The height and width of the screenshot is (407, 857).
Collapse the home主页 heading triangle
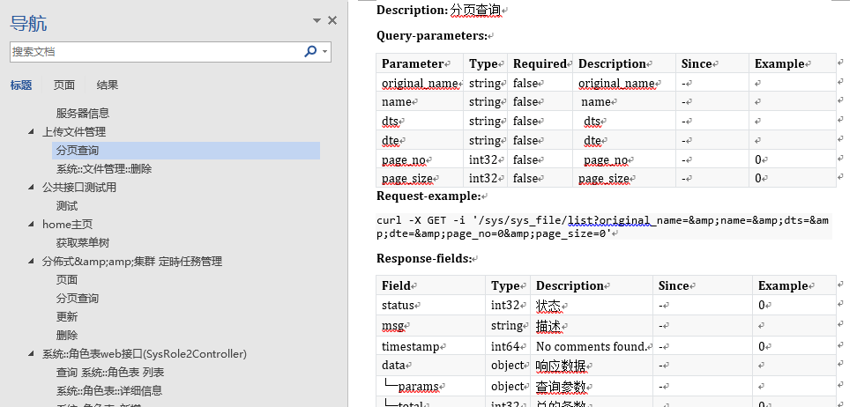point(33,225)
